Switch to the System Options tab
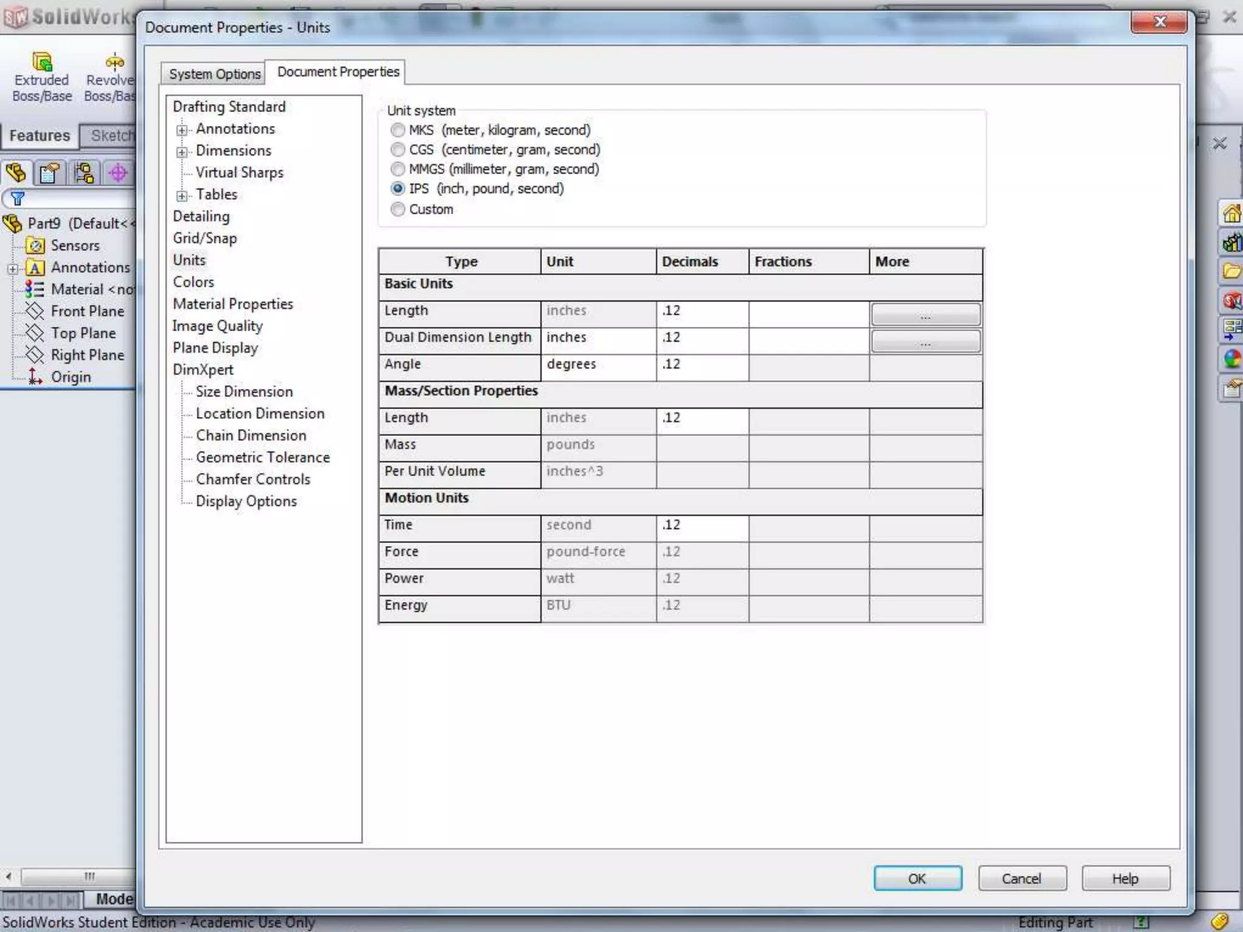The width and height of the screenshot is (1243, 932). [x=214, y=74]
